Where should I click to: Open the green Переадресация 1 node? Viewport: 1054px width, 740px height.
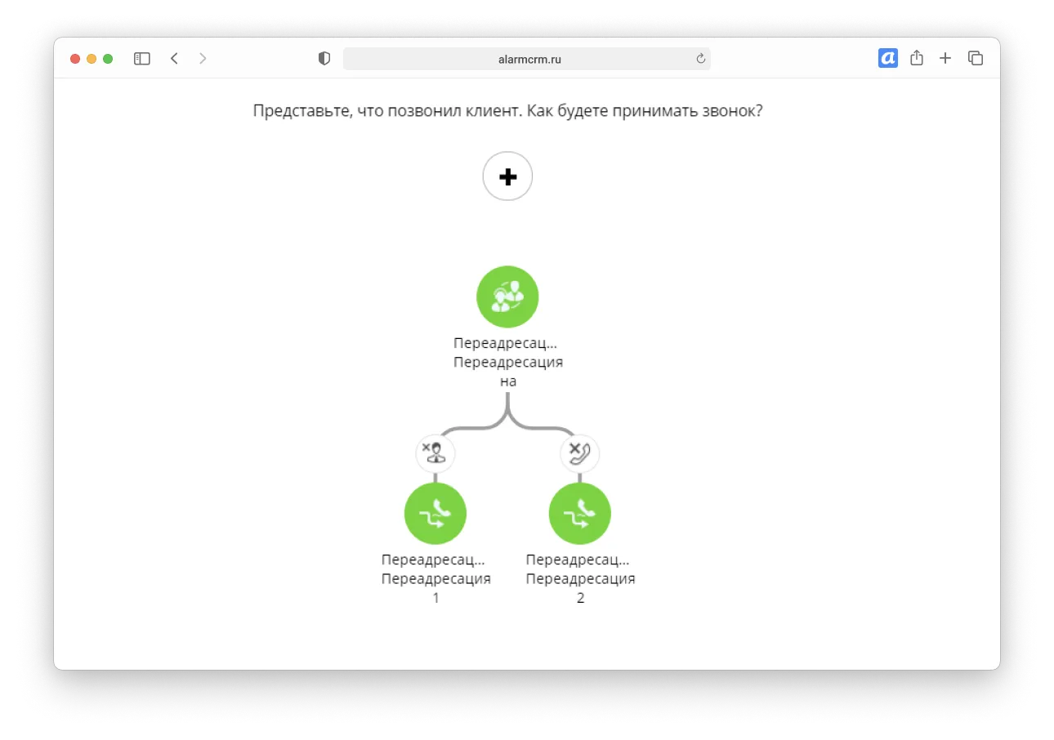click(x=435, y=514)
